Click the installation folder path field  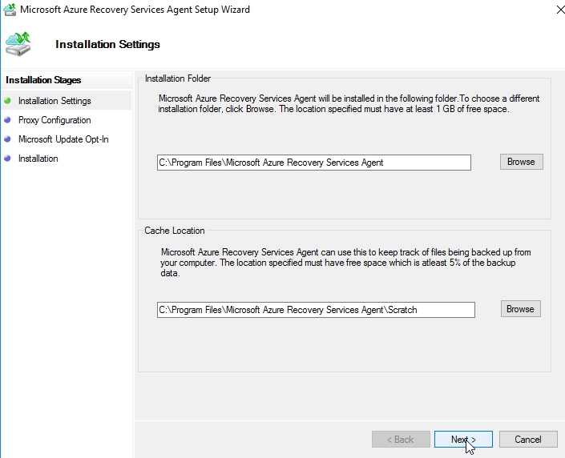coord(314,163)
